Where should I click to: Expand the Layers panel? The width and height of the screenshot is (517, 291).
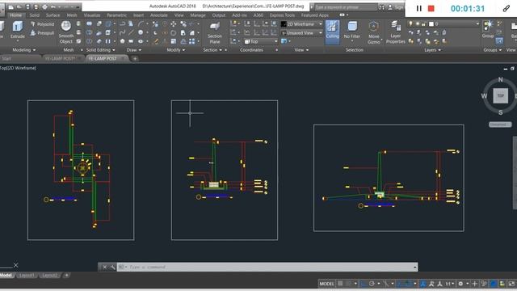point(432,50)
